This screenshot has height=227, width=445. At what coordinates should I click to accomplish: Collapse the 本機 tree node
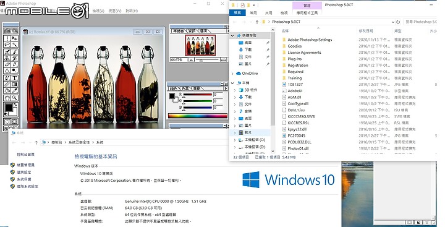[232, 83]
